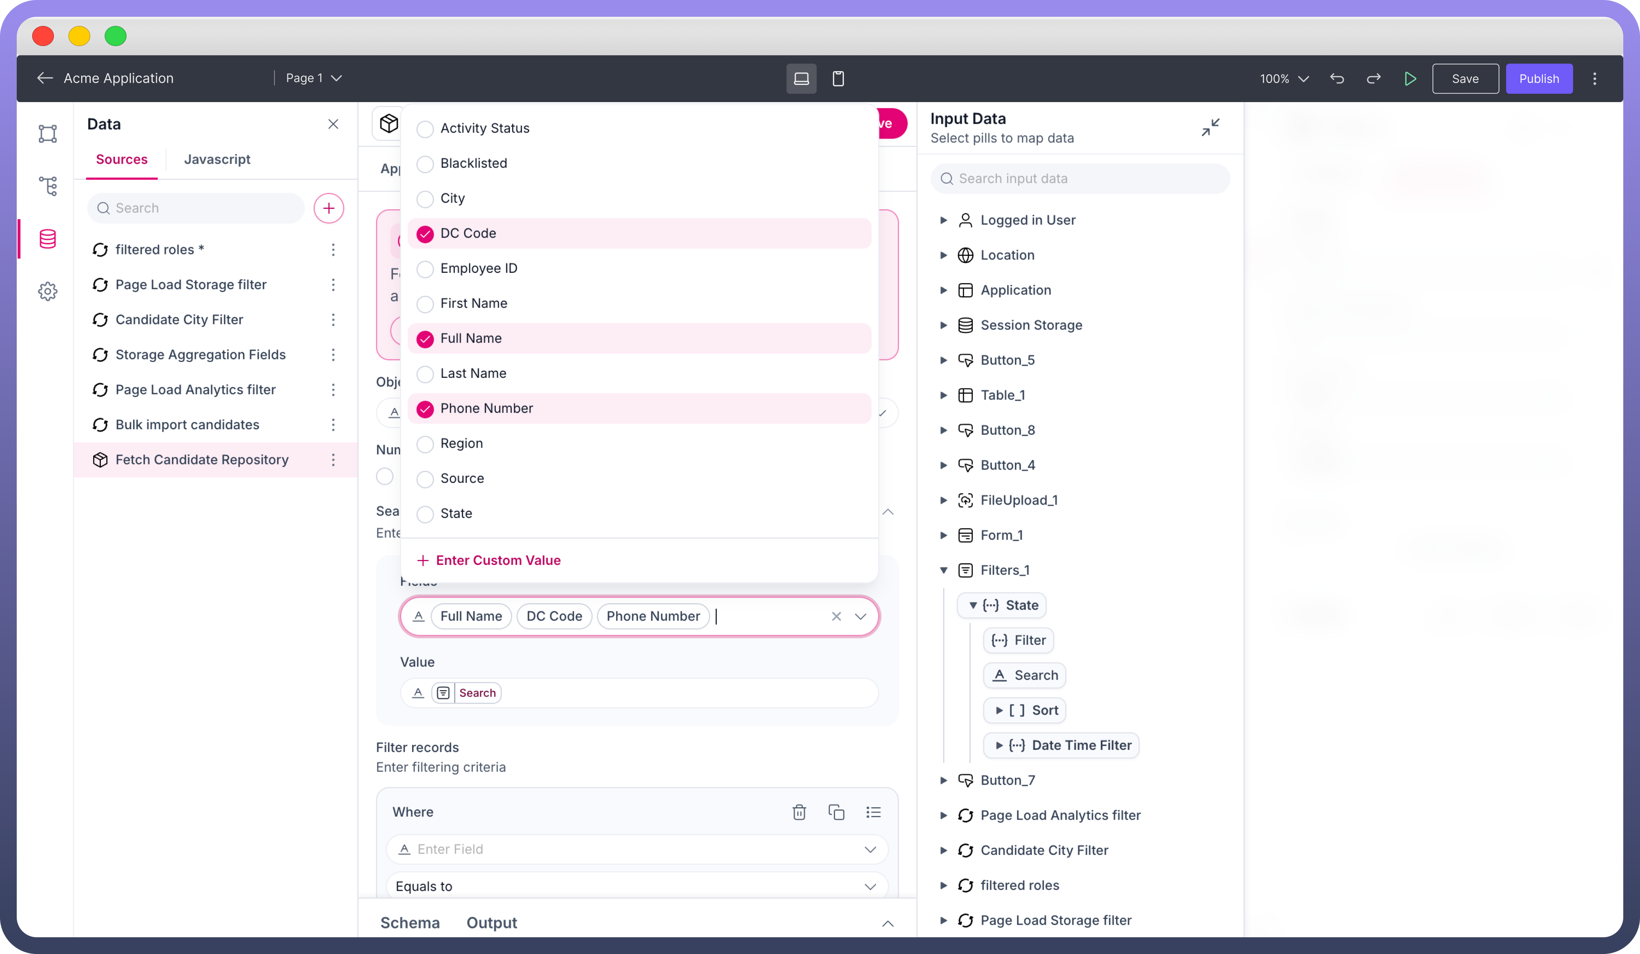The width and height of the screenshot is (1640, 954).
Task: Select the Region checkbox in list
Action: [425, 444]
